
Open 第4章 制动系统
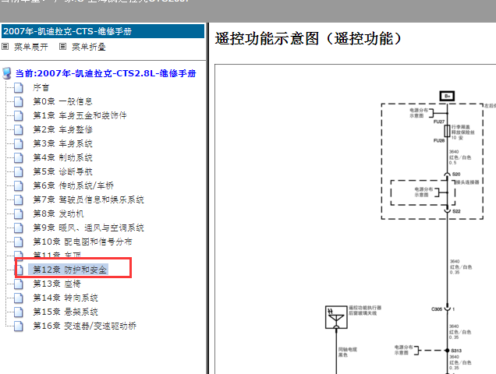point(62,157)
